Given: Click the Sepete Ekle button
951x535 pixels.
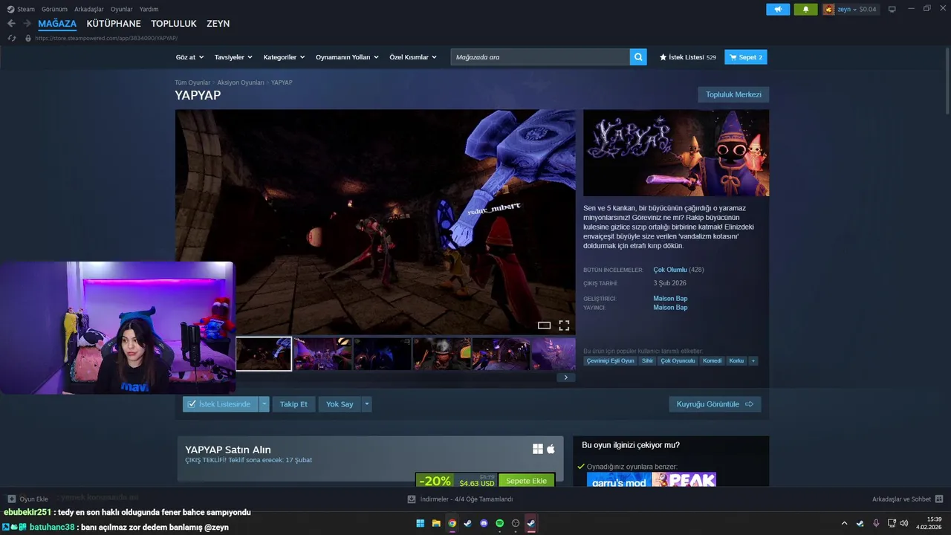Looking at the screenshot, I should [526, 481].
